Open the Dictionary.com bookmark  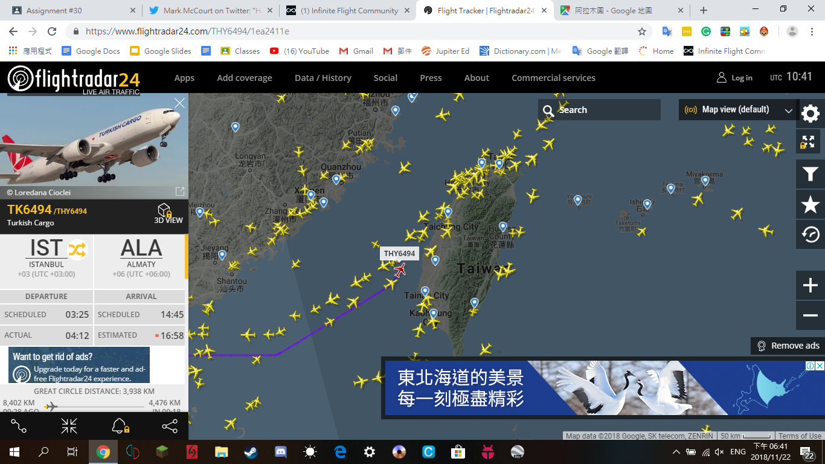tap(521, 51)
